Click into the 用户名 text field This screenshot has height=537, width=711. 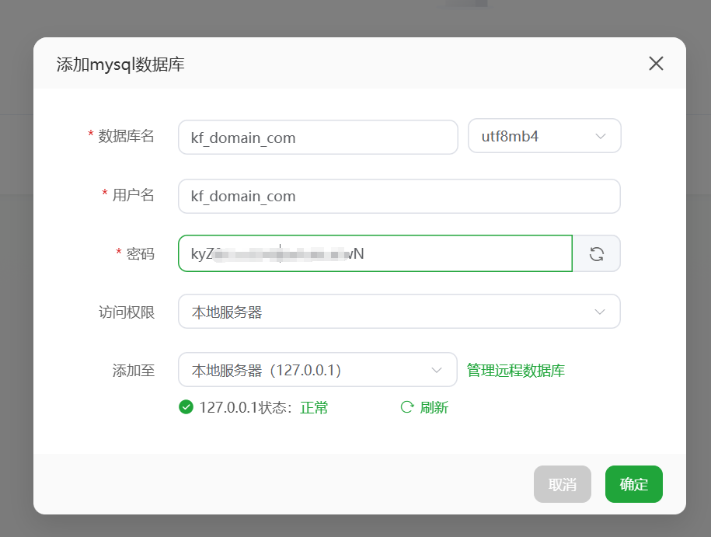tap(399, 197)
